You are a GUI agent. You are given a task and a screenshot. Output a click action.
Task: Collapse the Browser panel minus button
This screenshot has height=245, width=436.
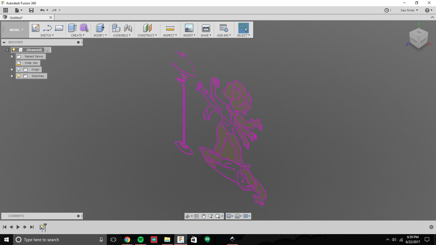click(78, 42)
